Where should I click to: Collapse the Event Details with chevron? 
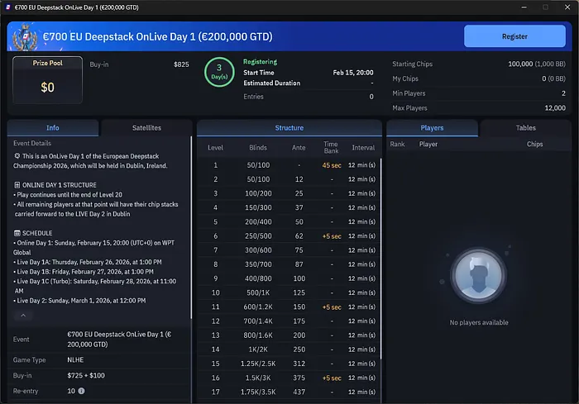[23, 315]
